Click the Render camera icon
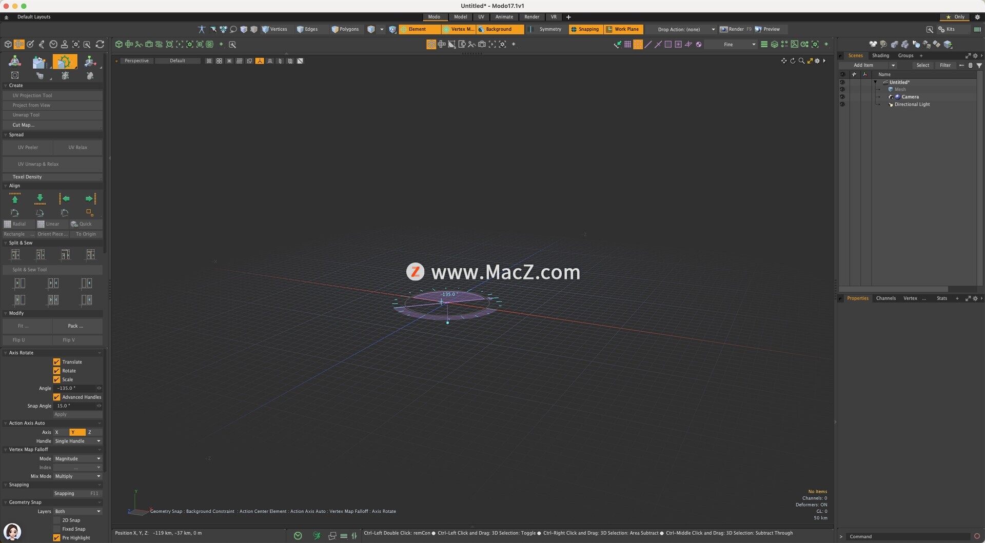This screenshot has width=985, height=543. coord(724,29)
